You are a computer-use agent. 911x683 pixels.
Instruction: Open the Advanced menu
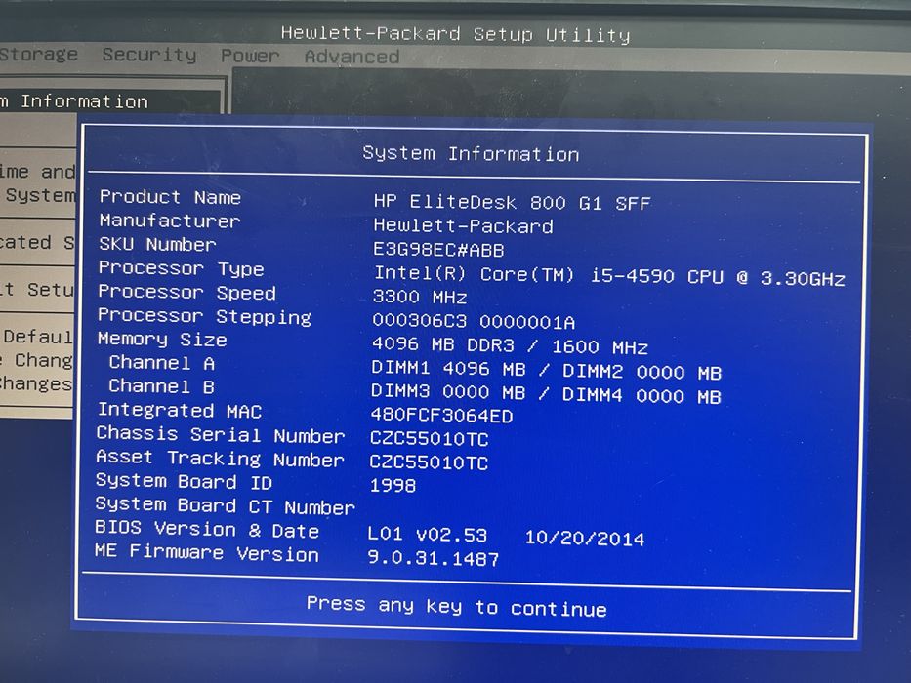point(352,57)
